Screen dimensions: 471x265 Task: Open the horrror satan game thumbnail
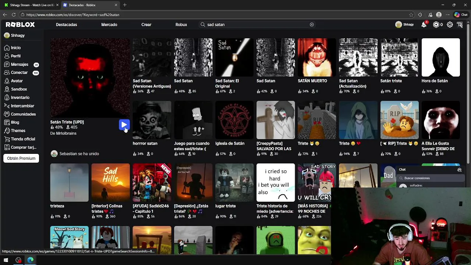[x=152, y=120]
